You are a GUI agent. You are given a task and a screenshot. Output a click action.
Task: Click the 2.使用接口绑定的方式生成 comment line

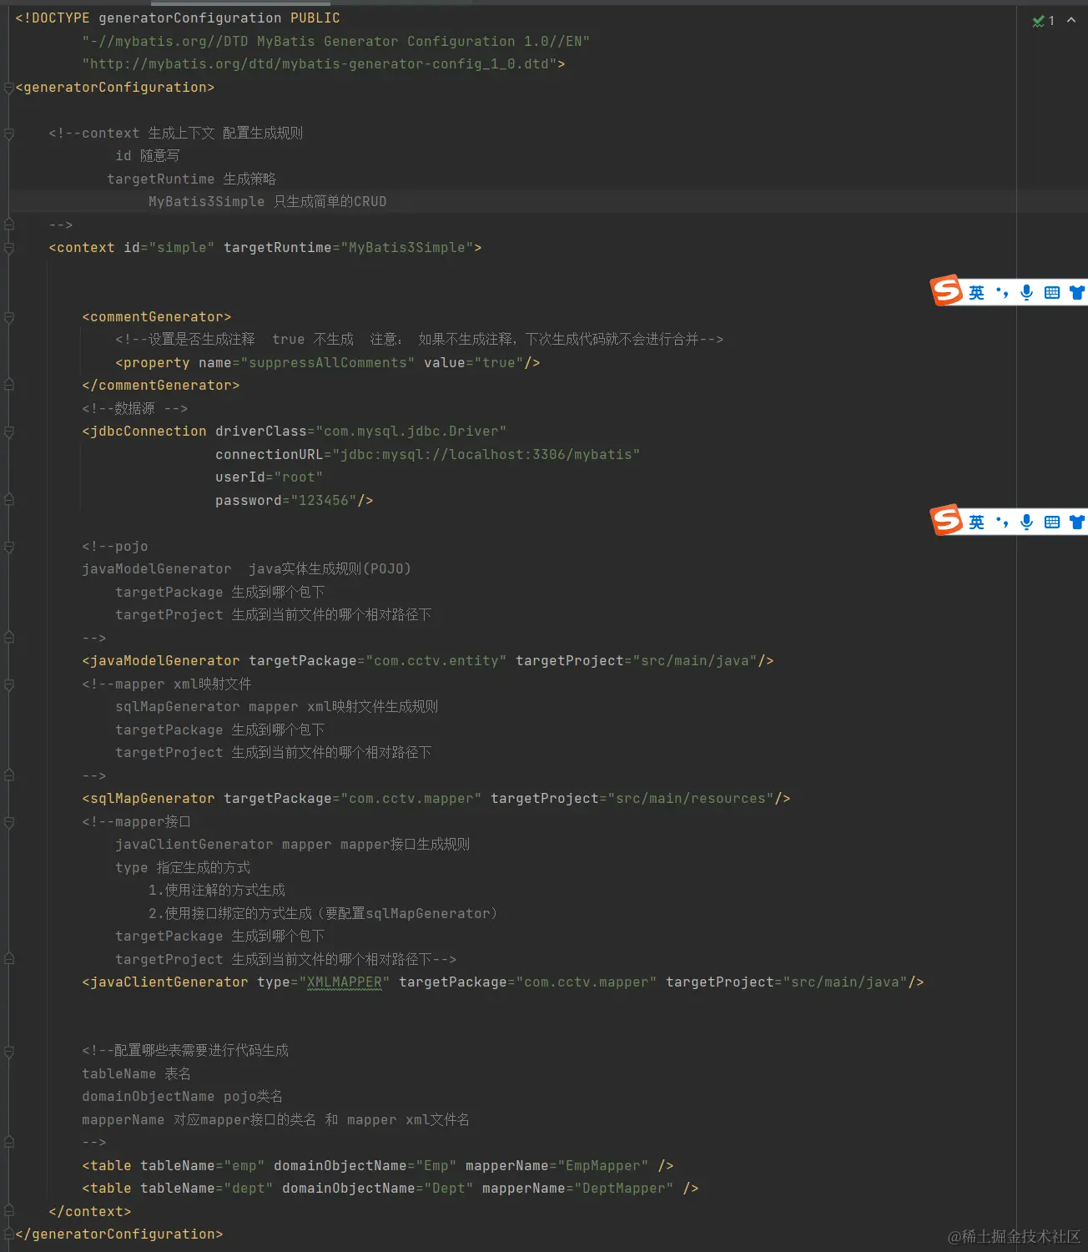click(x=324, y=914)
